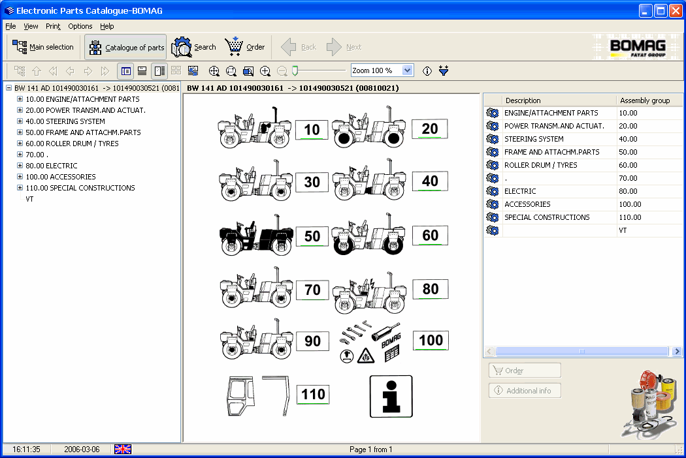
Task: Click the thumbnail grid view icon
Action: coord(176,71)
